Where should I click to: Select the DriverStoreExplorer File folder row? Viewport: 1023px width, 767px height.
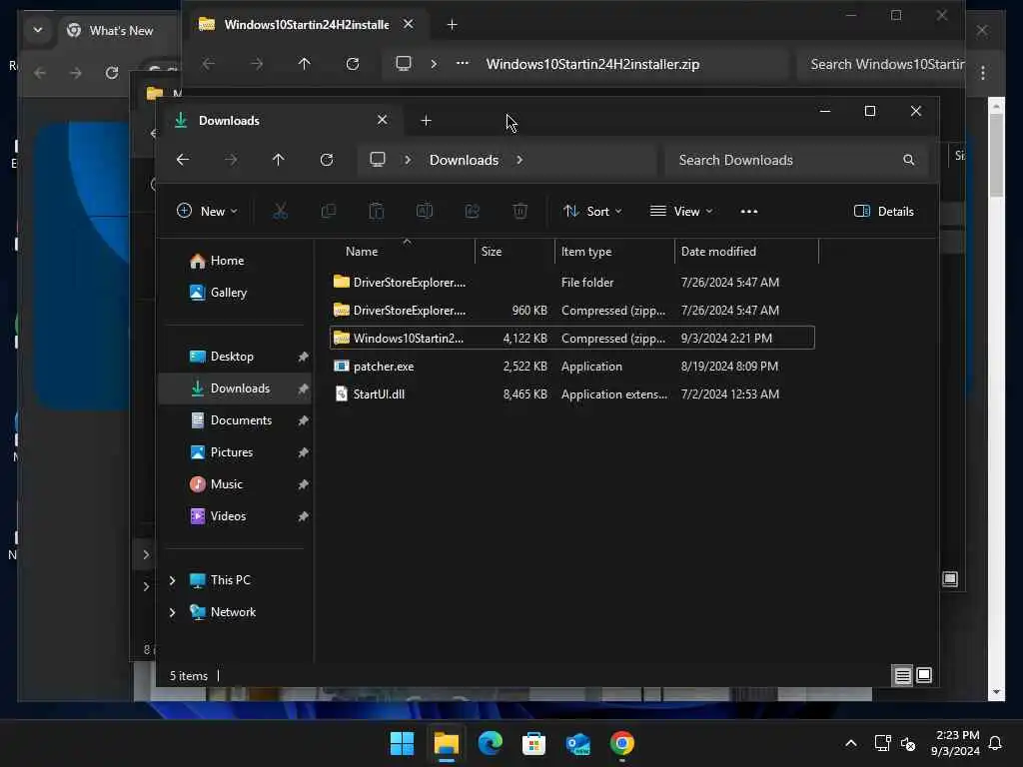(572, 283)
